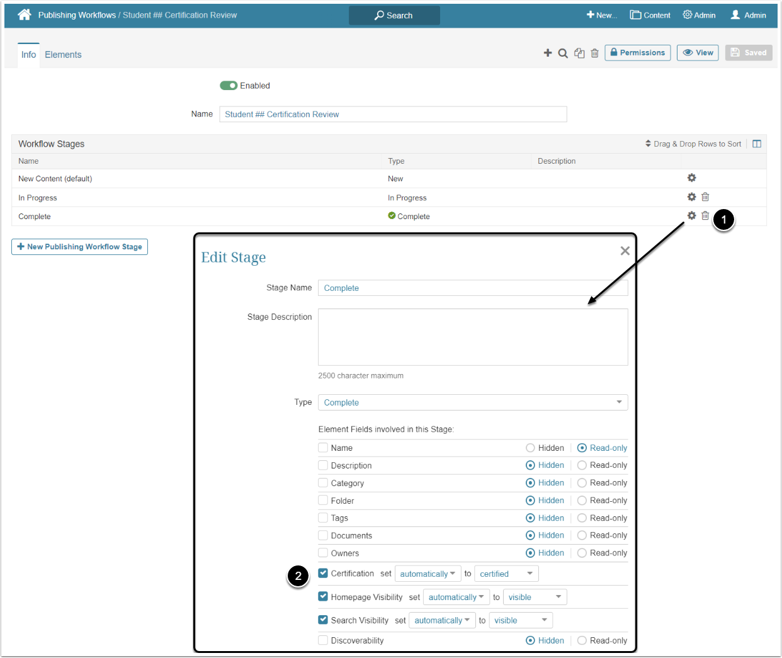This screenshot has height=658, width=782.
Task: Open gear settings for In Progress stage
Action: coord(691,197)
